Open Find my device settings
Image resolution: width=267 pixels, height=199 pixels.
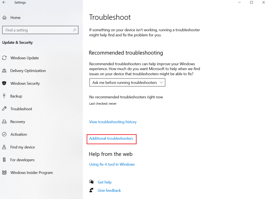(x=22, y=147)
